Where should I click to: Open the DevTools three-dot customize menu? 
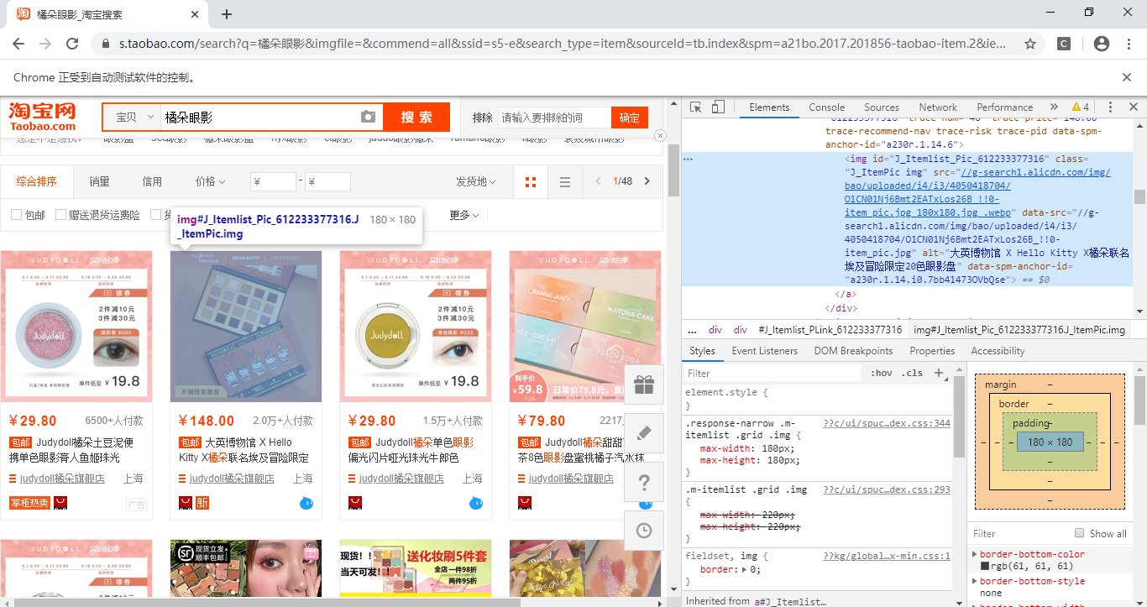click(x=1110, y=107)
